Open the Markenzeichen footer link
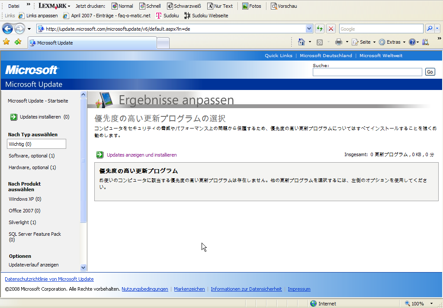443x308 pixels. pyautogui.click(x=189, y=289)
